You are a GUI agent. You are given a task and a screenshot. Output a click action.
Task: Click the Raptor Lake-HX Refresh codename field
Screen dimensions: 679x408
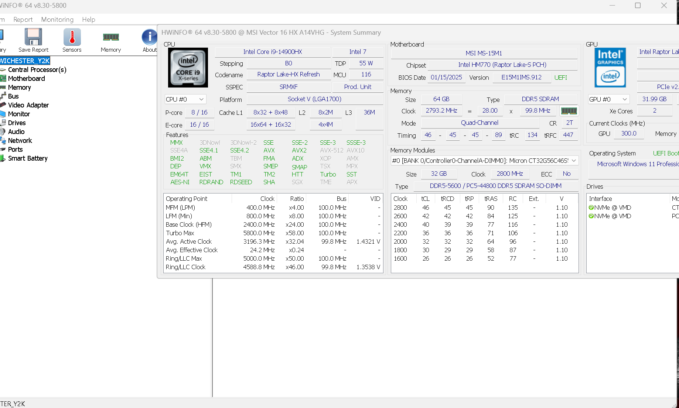pos(289,75)
